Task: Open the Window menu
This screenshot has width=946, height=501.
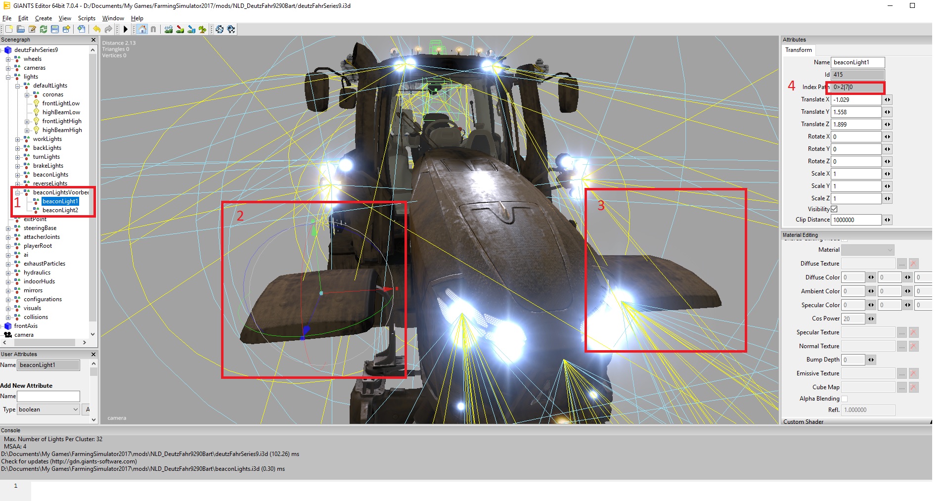Action: pyautogui.click(x=113, y=18)
